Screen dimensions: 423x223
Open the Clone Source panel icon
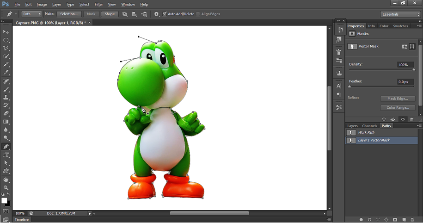coord(339,73)
